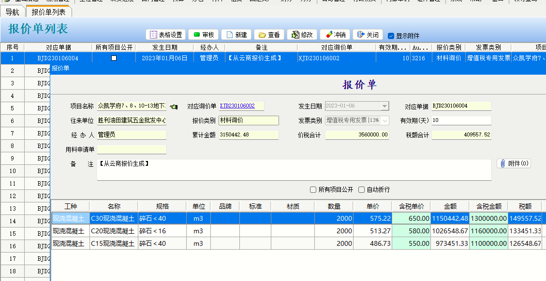The width and height of the screenshot is (546, 281).
Task: Select the C20现浇混凝土 item row
Action: pyautogui.click(x=114, y=231)
